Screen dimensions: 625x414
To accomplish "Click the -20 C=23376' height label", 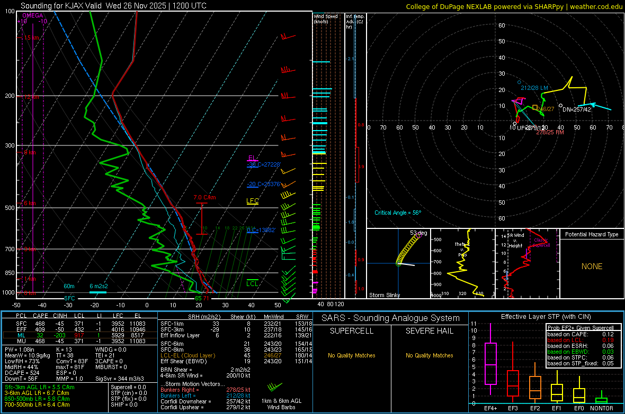I will click(263, 185).
